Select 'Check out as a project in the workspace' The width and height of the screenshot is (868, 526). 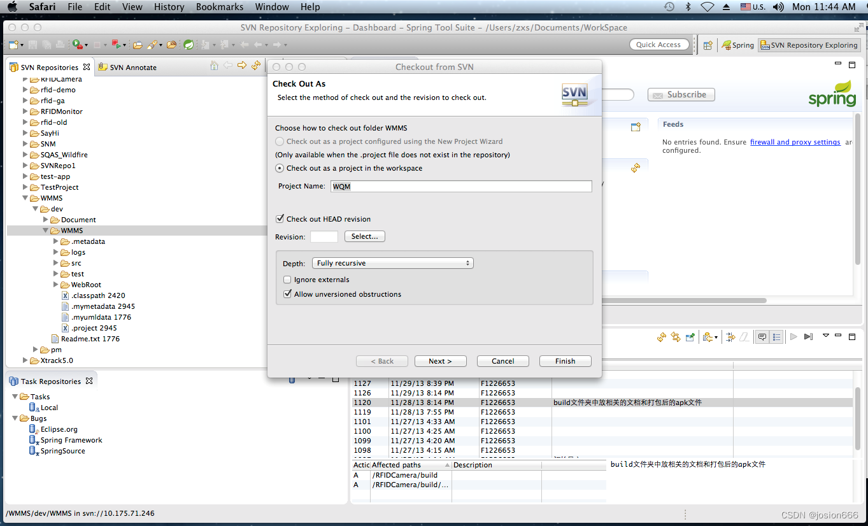point(280,168)
